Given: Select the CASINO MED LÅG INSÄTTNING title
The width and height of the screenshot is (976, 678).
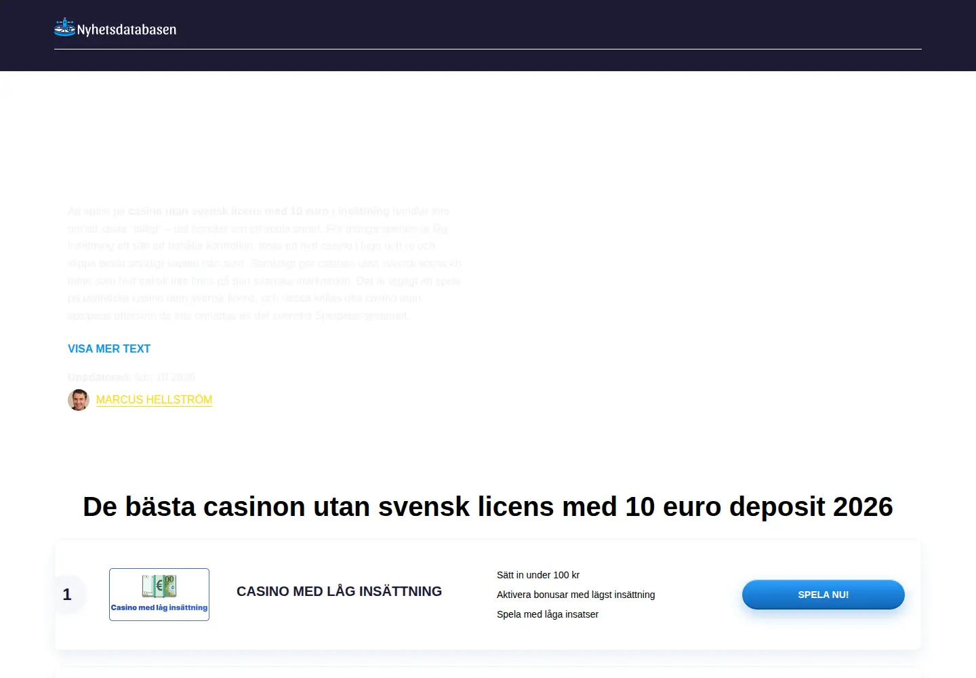Looking at the screenshot, I should tap(339, 591).
